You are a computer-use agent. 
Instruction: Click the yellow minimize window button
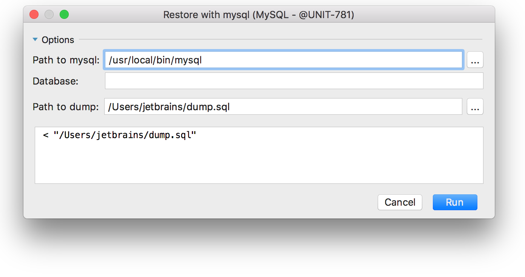coord(49,15)
